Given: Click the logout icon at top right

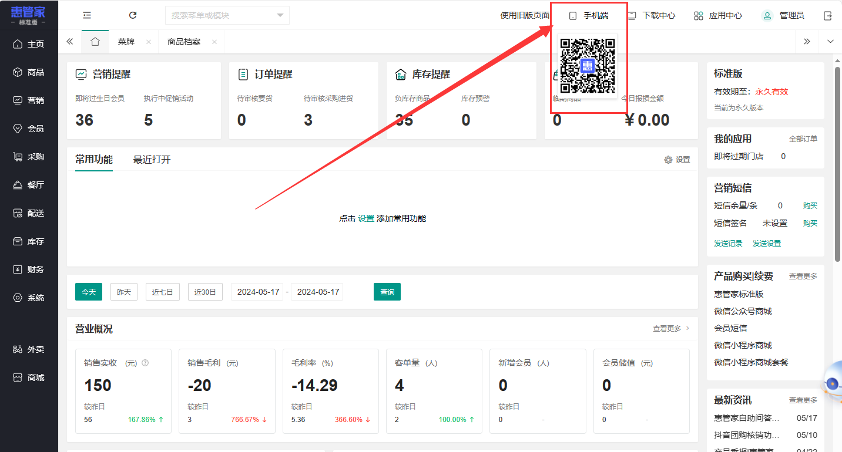Looking at the screenshot, I should 828,16.
